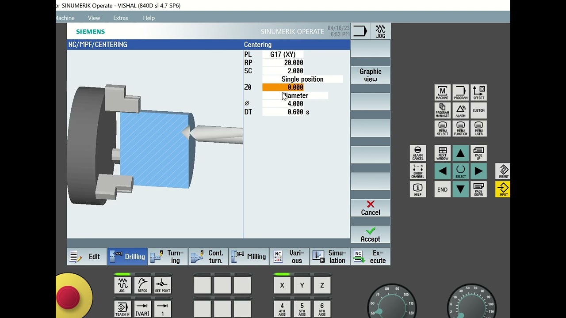This screenshot has width=566, height=318.
Task: Open the Machine menu
Action: click(x=65, y=18)
